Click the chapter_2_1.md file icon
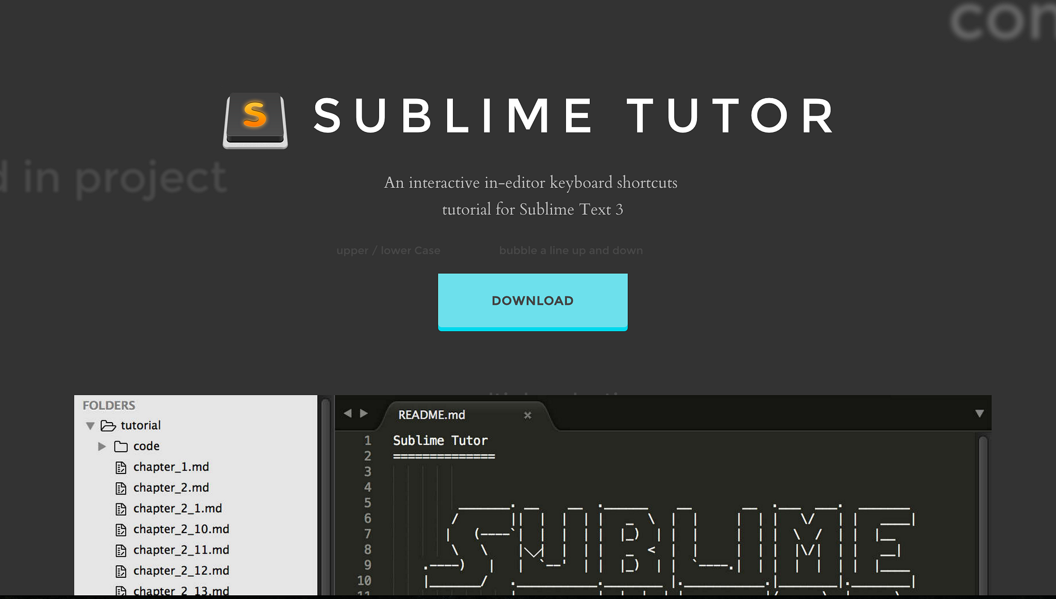The width and height of the screenshot is (1056, 599). click(x=121, y=508)
